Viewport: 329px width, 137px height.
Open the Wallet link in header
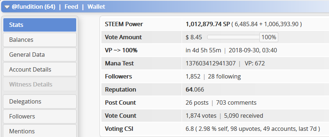pos(96,7)
